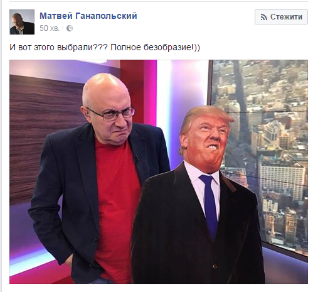Screen dimensions: 313x292
Task: Click 'Полное безобразие!))' in the post text
Action: coord(155,47)
